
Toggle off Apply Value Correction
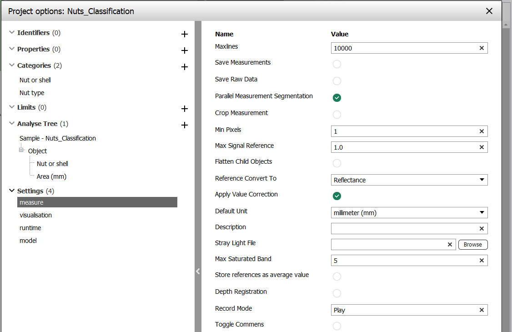pyautogui.click(x=337, y=196)
